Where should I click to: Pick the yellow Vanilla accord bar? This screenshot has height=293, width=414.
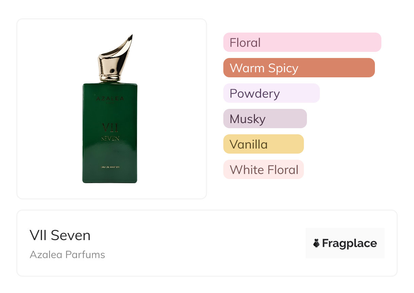point(263,144)
